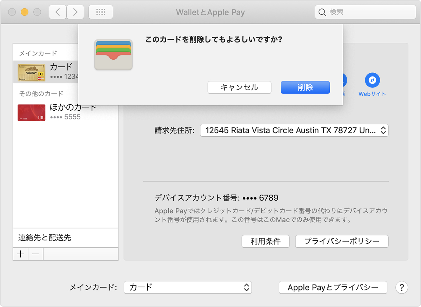Remove card with minus button
The image size is (421, 307).
[x=36, y=254]
